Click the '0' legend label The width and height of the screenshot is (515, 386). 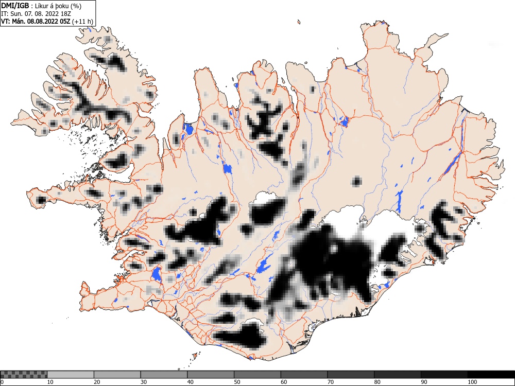(2, 382)
